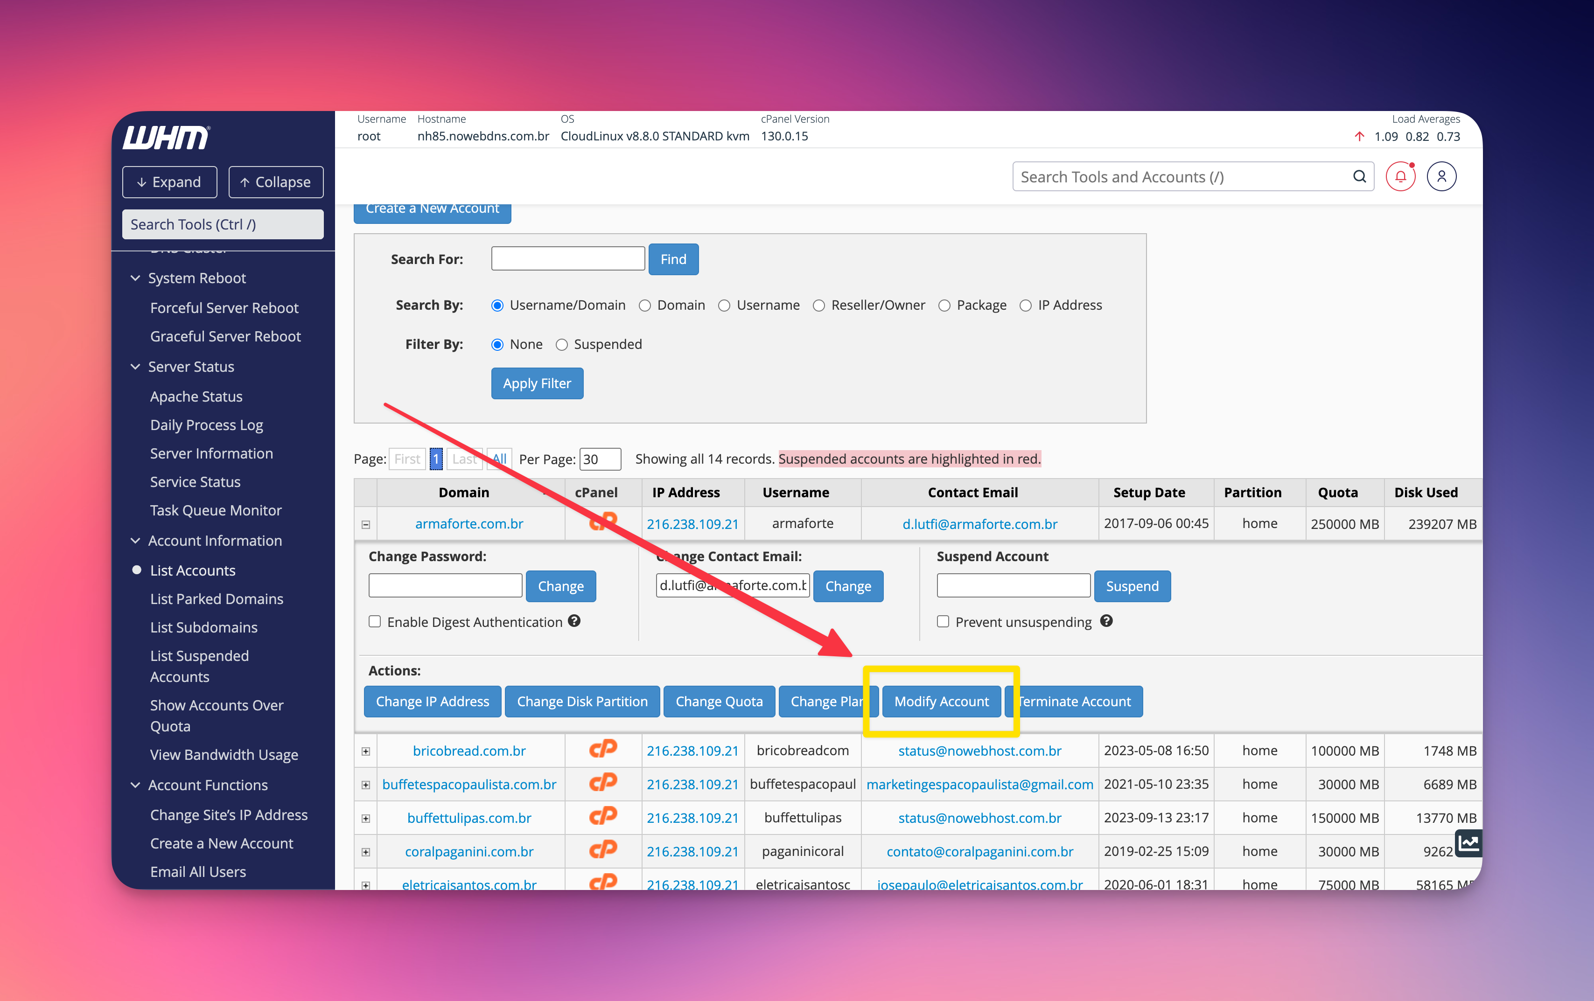The width and height of the screenshot is (1594, 1001).
Task: Expand the bricobread.com.br row
Action: (365, 751)
